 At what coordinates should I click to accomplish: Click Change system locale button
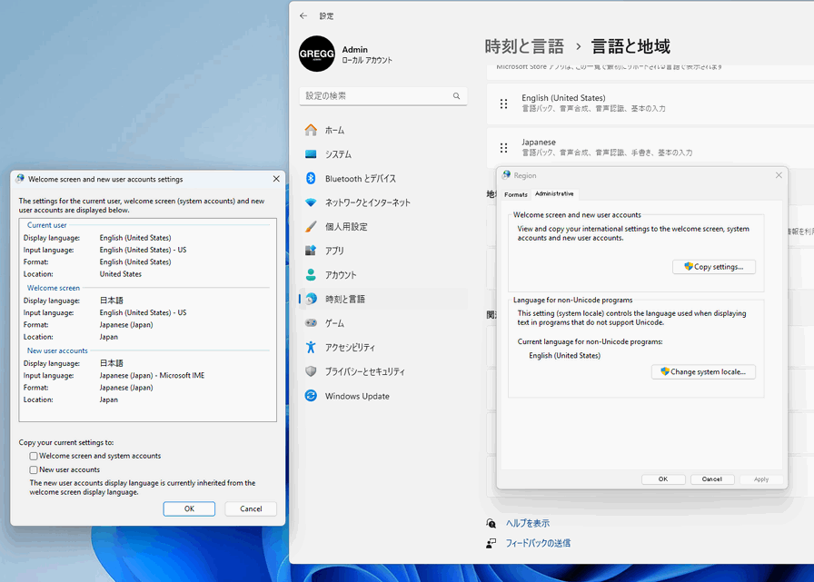(x=703, y=371)
